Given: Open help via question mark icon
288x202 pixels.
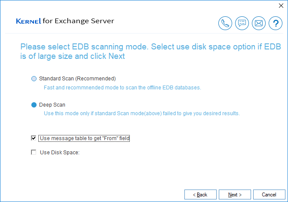Looking at the screenshot, I should click(276, 23).
